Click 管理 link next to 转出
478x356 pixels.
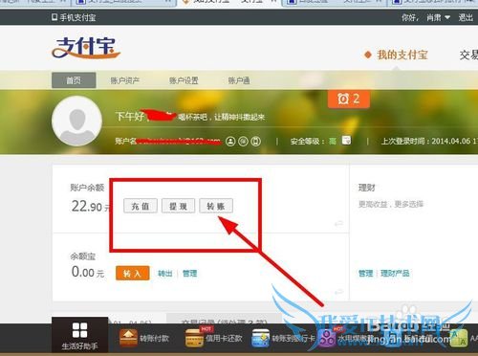tap(189, 274)
